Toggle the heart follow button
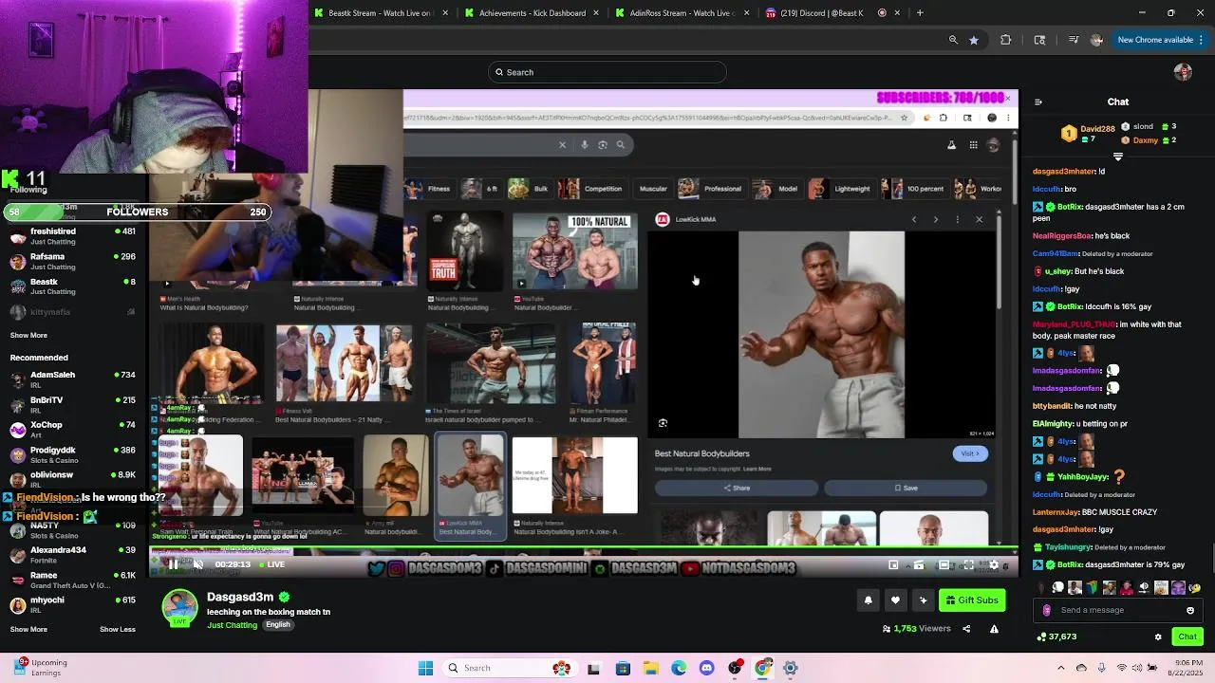1215x683 pixels. point(895,600)
